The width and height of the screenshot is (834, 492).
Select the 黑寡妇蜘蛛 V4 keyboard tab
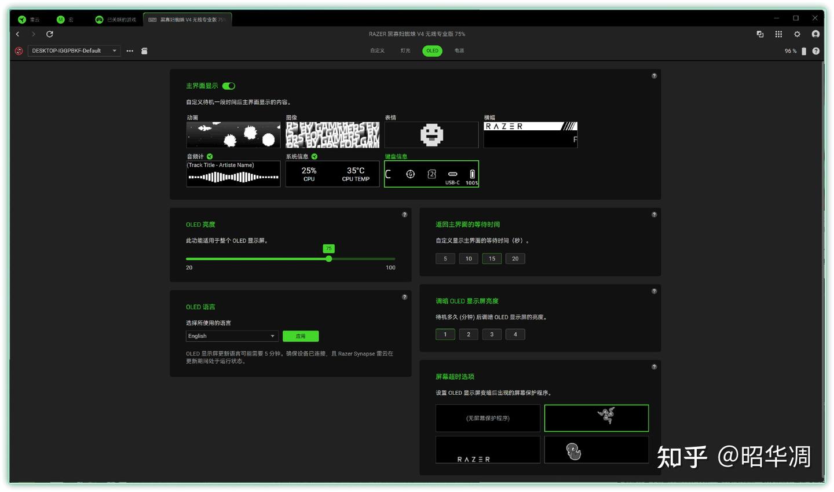188,20
